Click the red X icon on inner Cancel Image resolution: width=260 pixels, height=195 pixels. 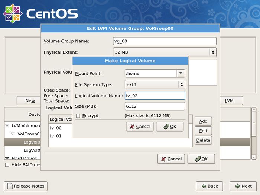[x=132, y=127]
